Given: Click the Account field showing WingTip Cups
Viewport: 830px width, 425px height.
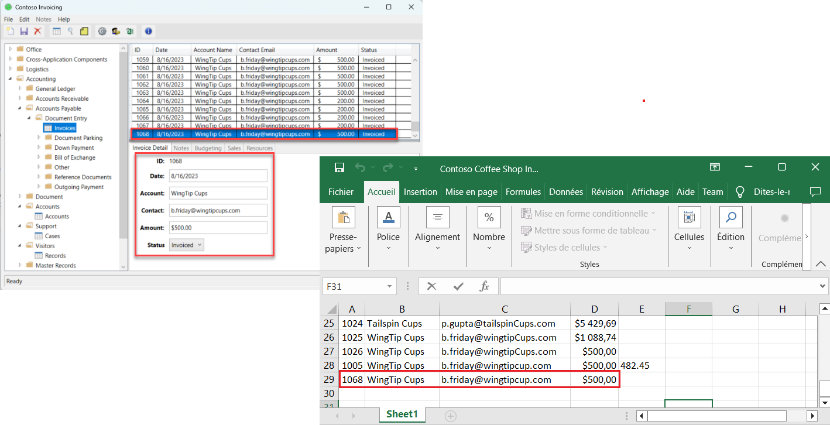Looking at the screenshot, I should [x=218, y=193].
